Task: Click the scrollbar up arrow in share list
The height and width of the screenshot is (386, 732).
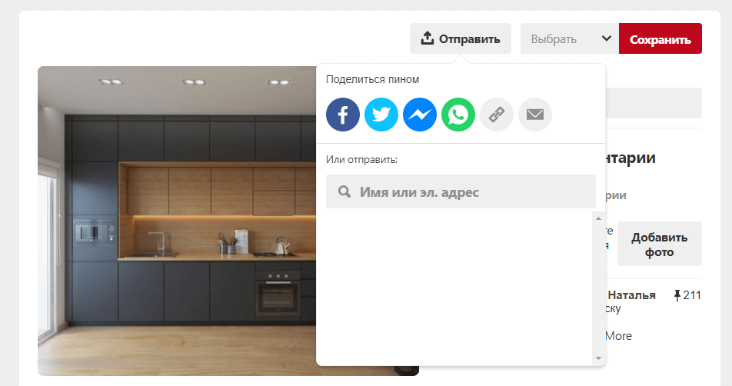Action: 597,218
